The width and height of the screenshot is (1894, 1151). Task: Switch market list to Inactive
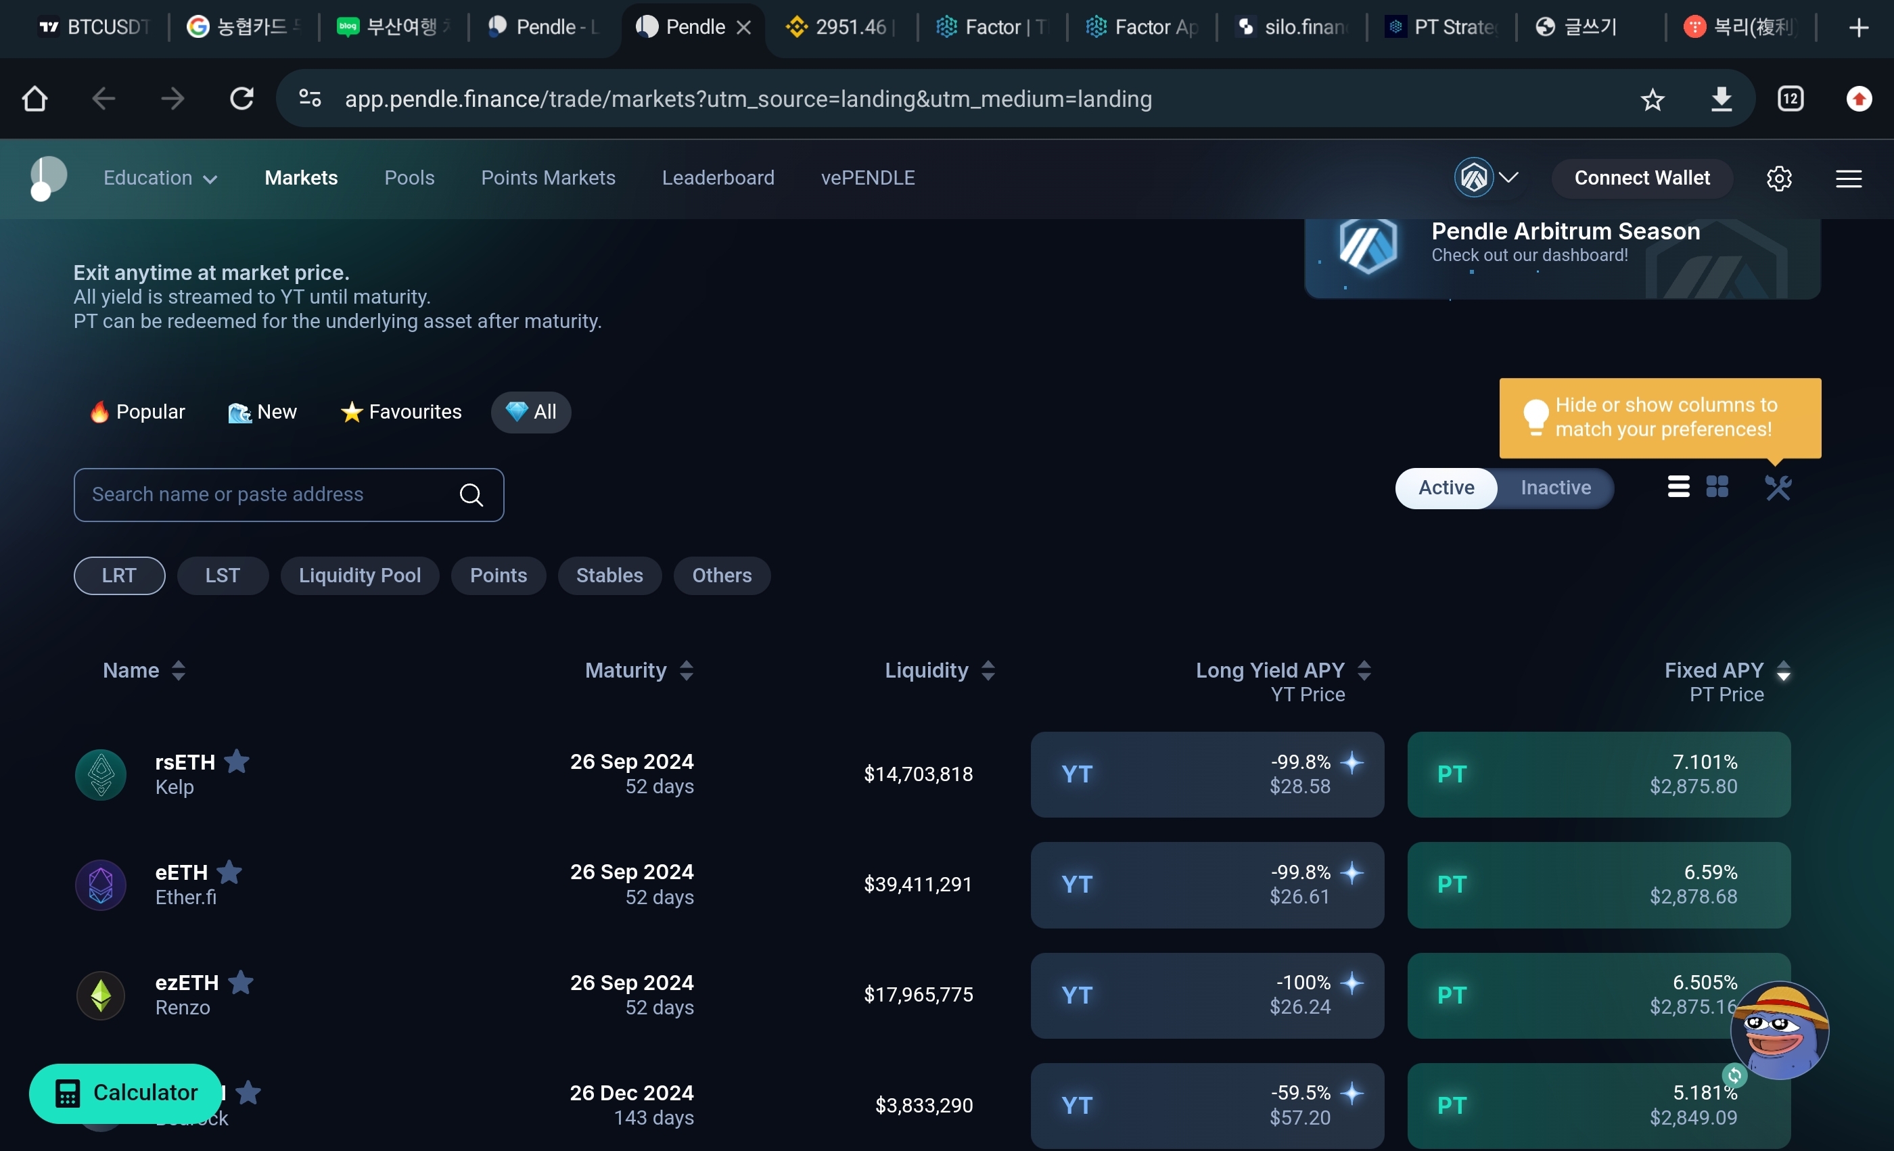point(1555,488)
